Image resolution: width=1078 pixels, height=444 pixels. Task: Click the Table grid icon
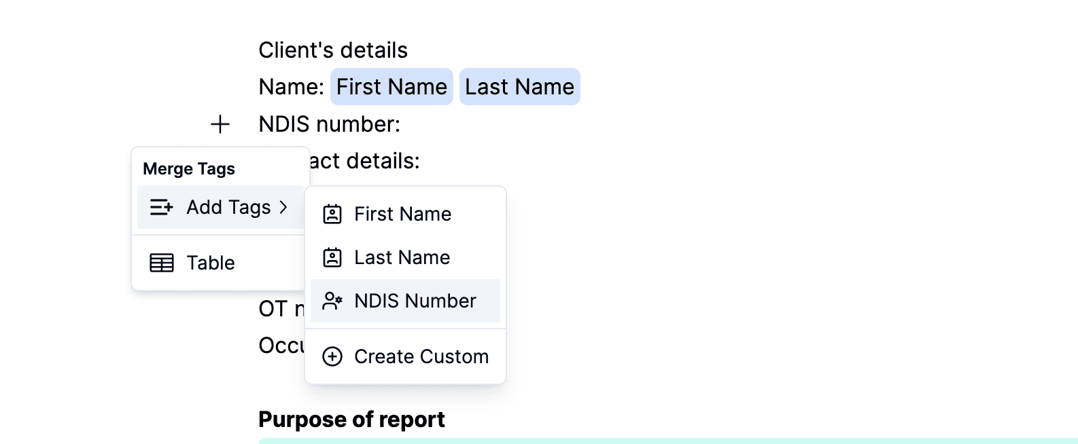162,263
